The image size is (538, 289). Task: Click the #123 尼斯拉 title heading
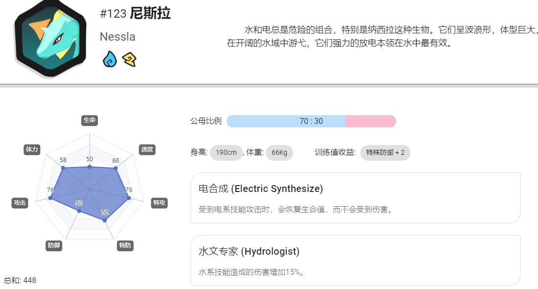(x=135, y=14)
